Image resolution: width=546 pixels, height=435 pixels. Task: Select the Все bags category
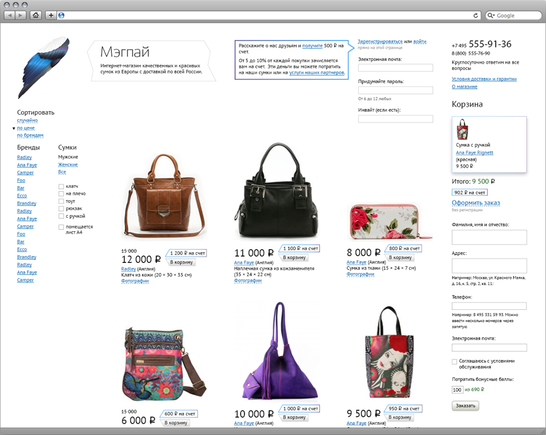point(62,172)
